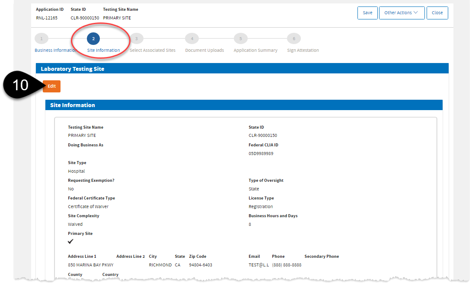This screenshot has width=472, height=285.
Task: Click step 5 circle icon
Action: pyautogui.click(x=241, y=39)
